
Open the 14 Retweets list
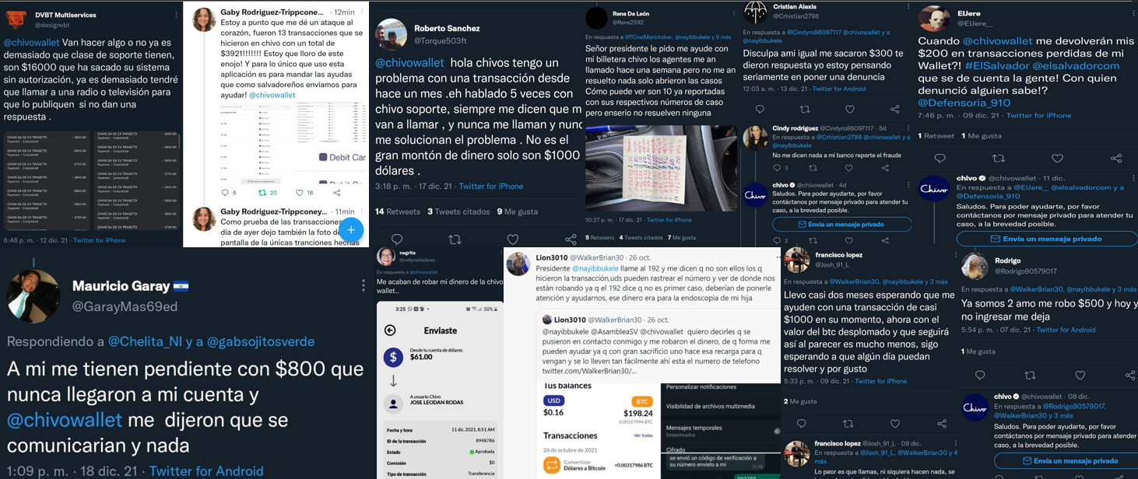coord(397,212)
